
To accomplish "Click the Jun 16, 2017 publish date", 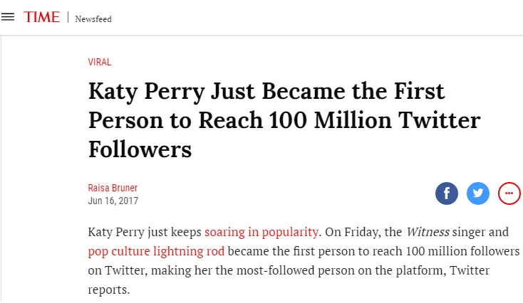I will click(113, 201).
